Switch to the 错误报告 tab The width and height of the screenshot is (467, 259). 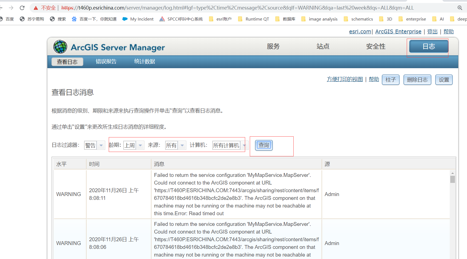coord(106,61)
